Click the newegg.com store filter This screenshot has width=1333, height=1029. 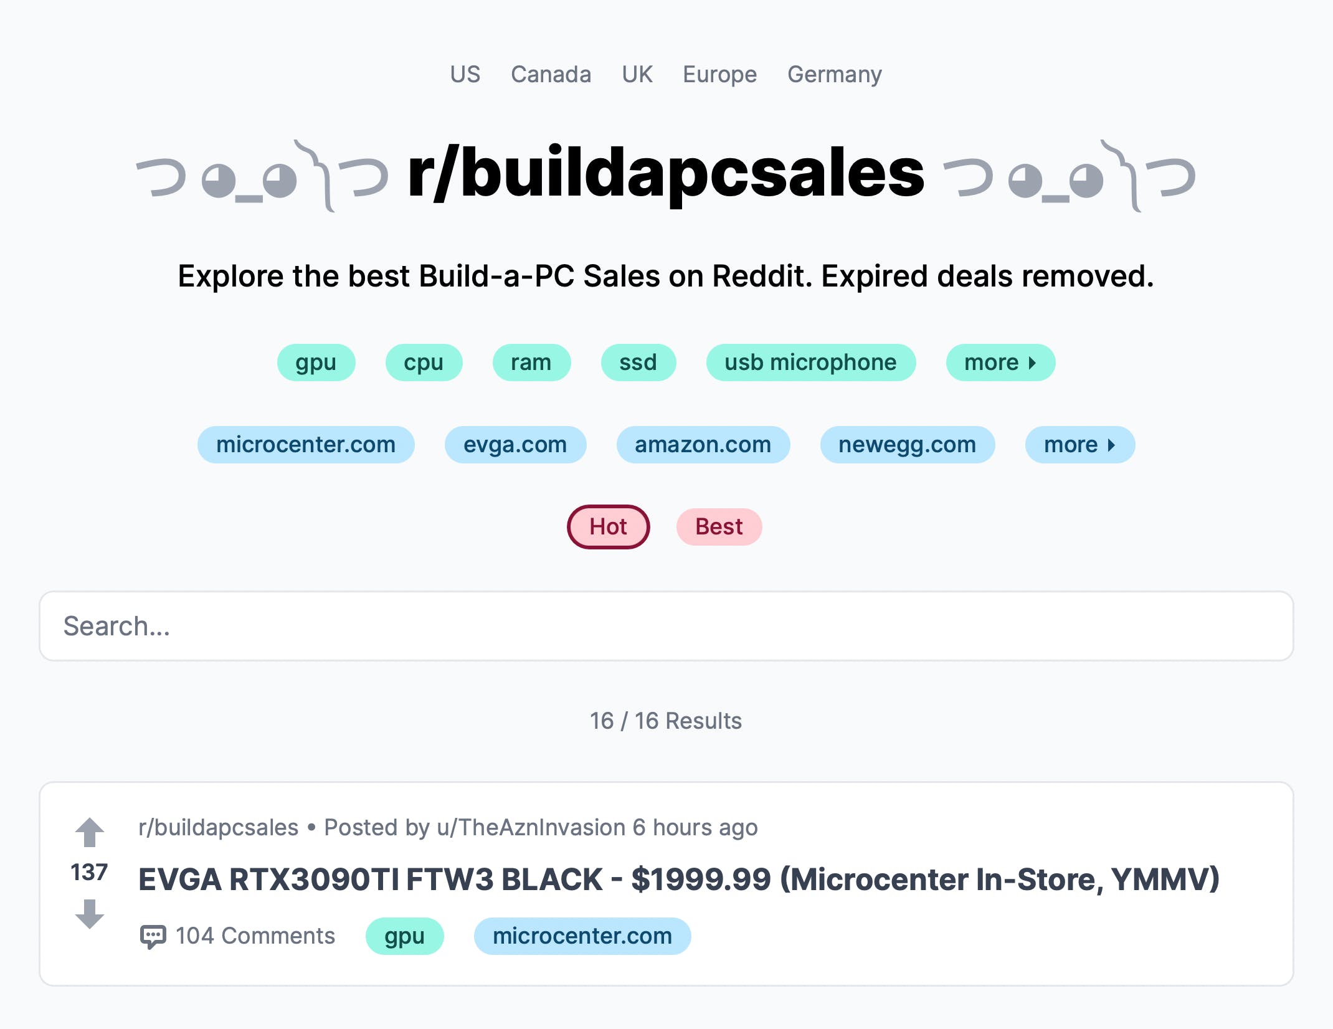[x=906, y=444]
